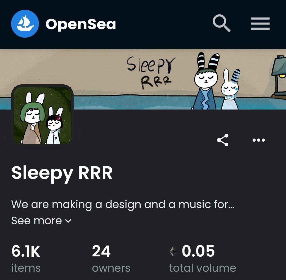View the 6.1K items stat
The image size is (286, 280).
(x=26, y=259)
